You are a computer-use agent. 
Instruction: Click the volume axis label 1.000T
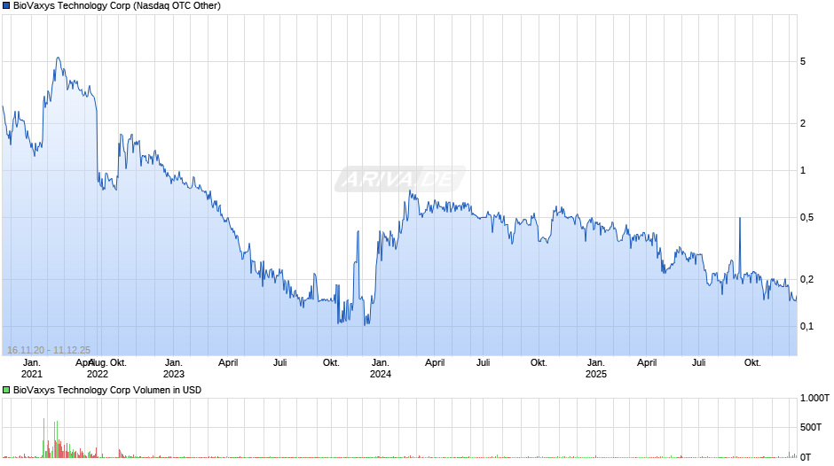[x=814, y=398]
